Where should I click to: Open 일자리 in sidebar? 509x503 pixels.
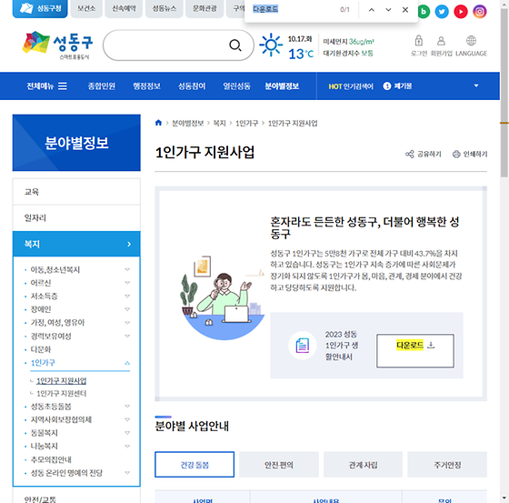tap(76, 217)
